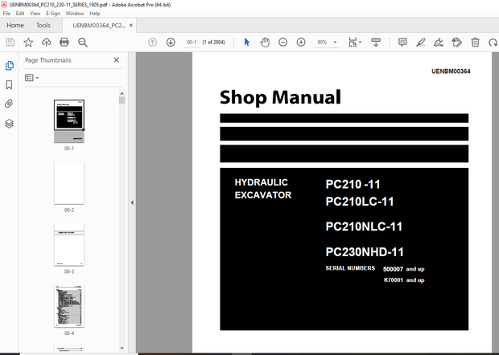The width and height of the screenshot is (499, 355).
Task: Click the '(1 of 2804)' page count
Action: point(214,43)
